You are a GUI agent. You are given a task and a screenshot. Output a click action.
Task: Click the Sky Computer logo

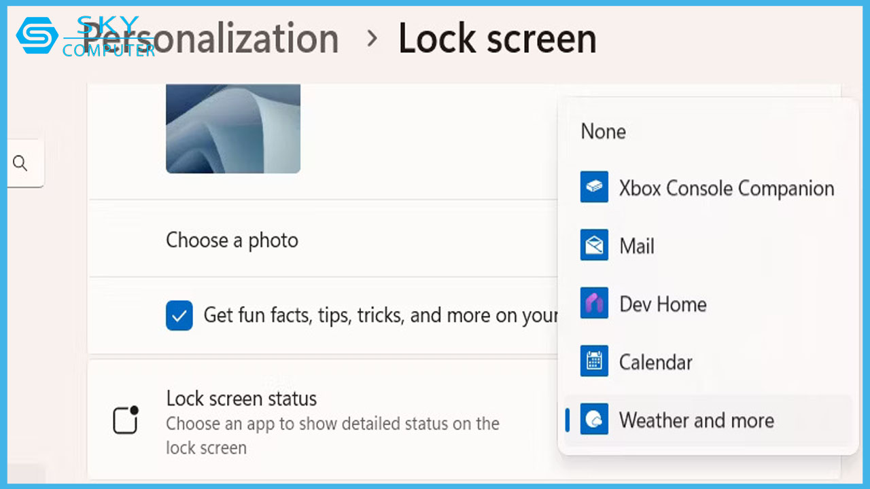(x=37, y=34)
